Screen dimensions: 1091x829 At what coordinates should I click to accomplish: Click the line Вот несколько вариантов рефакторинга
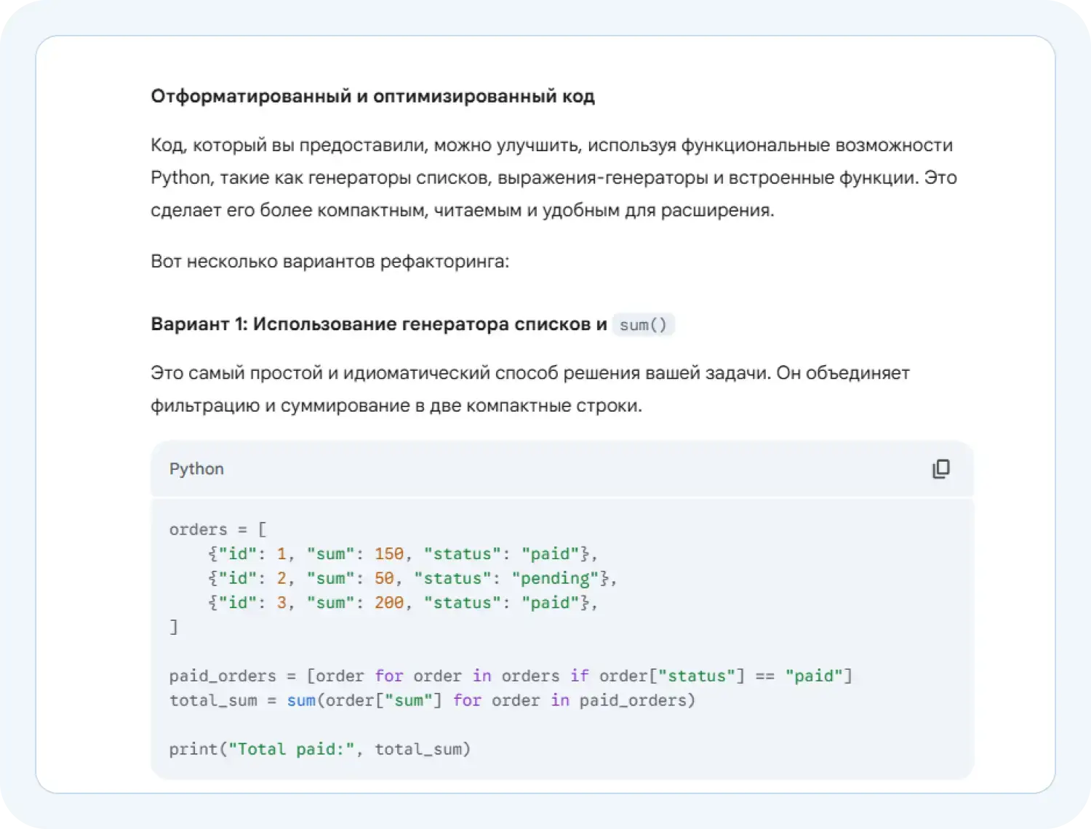(x=331, y=260)
